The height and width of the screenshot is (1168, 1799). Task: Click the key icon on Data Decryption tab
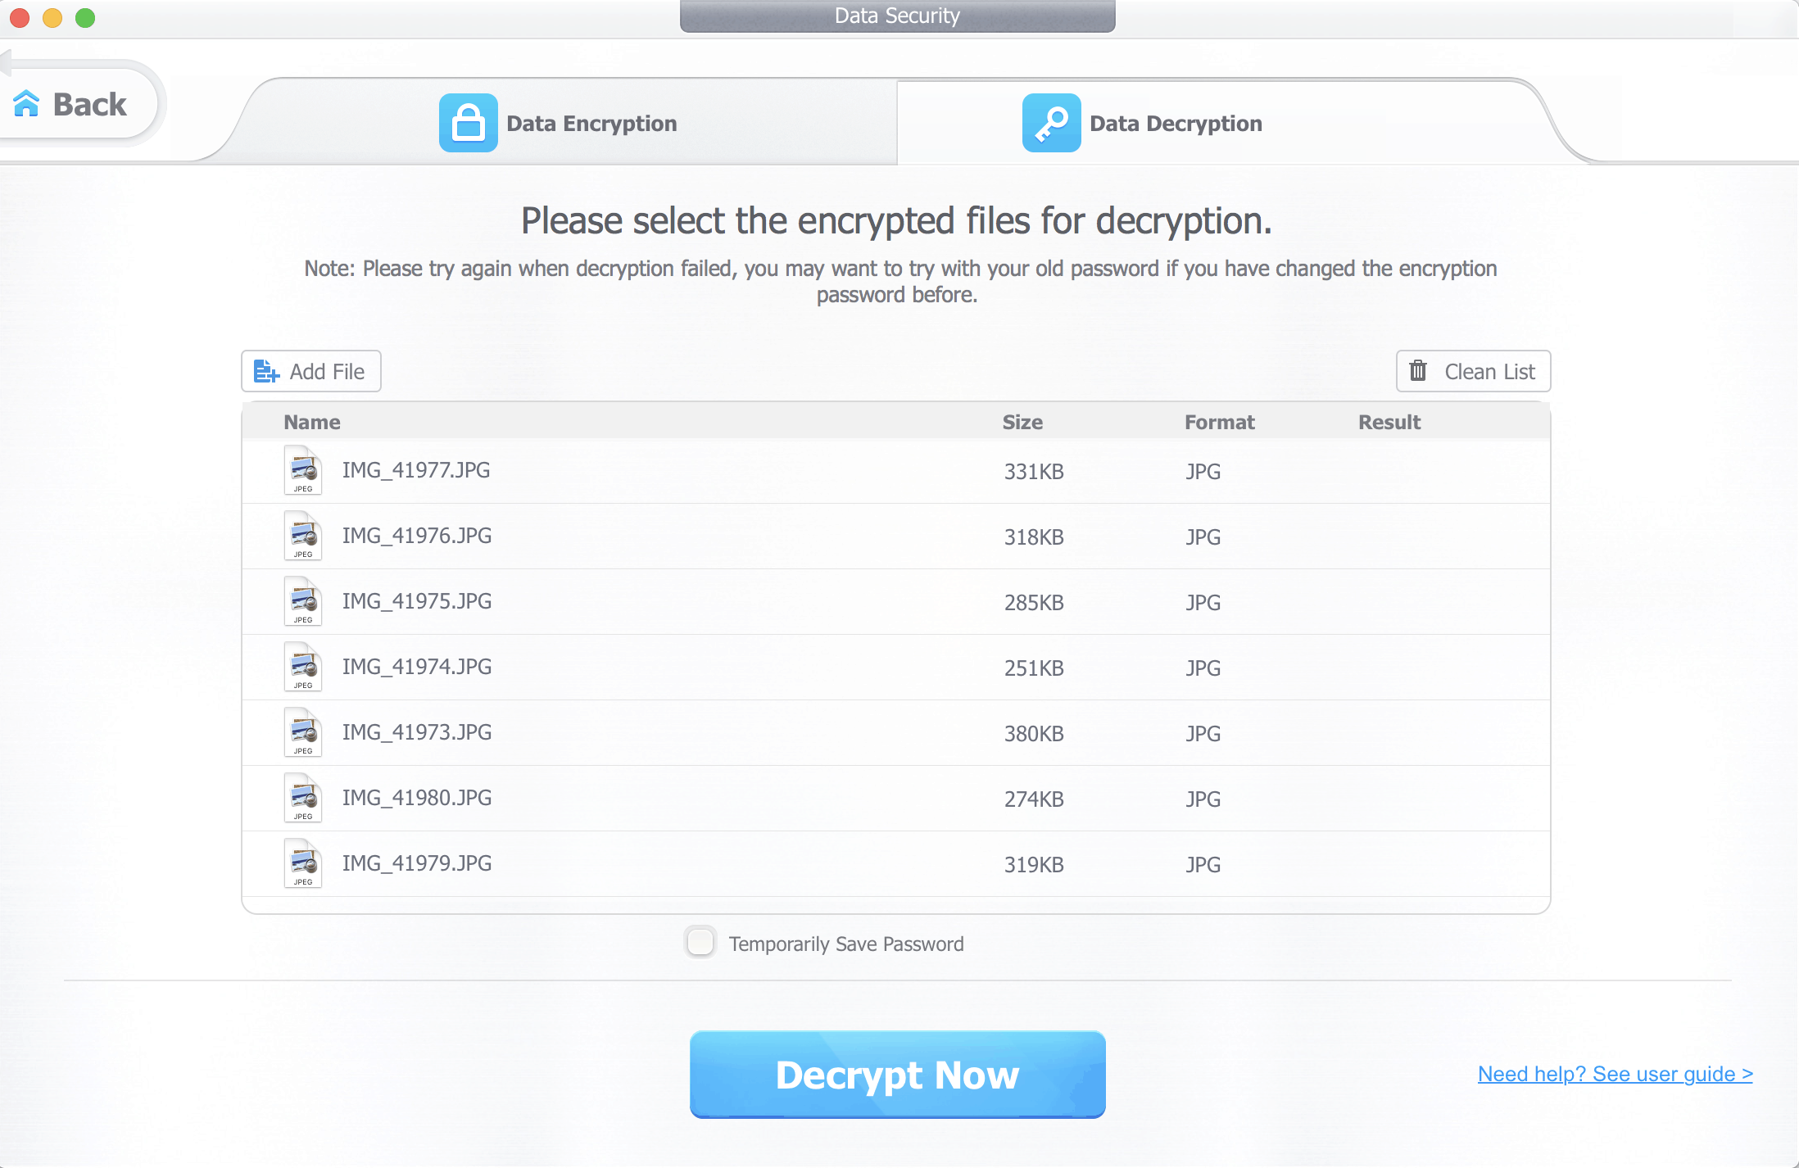[1051, 123]
